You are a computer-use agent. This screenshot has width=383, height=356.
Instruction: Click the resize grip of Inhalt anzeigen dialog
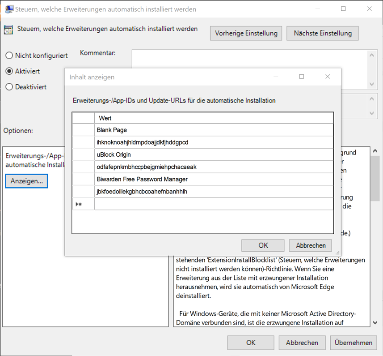point(337,253)
